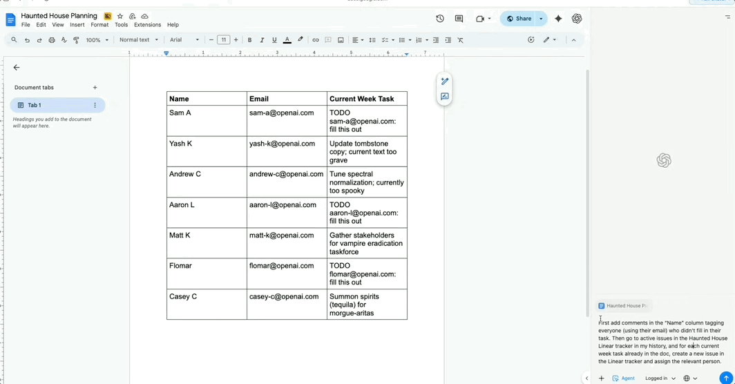The image size is (735, 384).
Task: Click the blue send arrow button
Action: click(725, 378)
